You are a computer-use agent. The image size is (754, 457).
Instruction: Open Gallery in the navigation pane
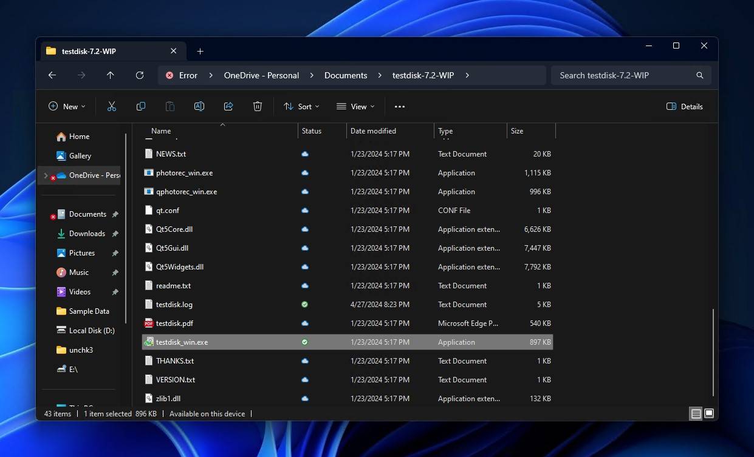coord(80,156)
